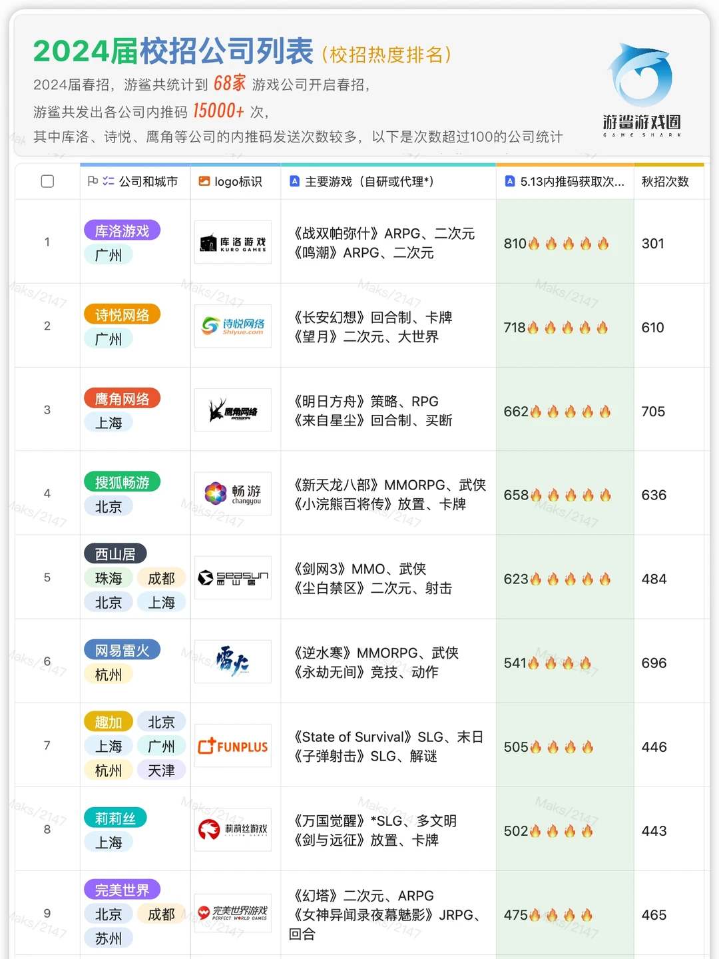Click the 网易雷火 blue tag
This screenshot has width=719, height=959.
pyautogui.click(x=122, y=650)
